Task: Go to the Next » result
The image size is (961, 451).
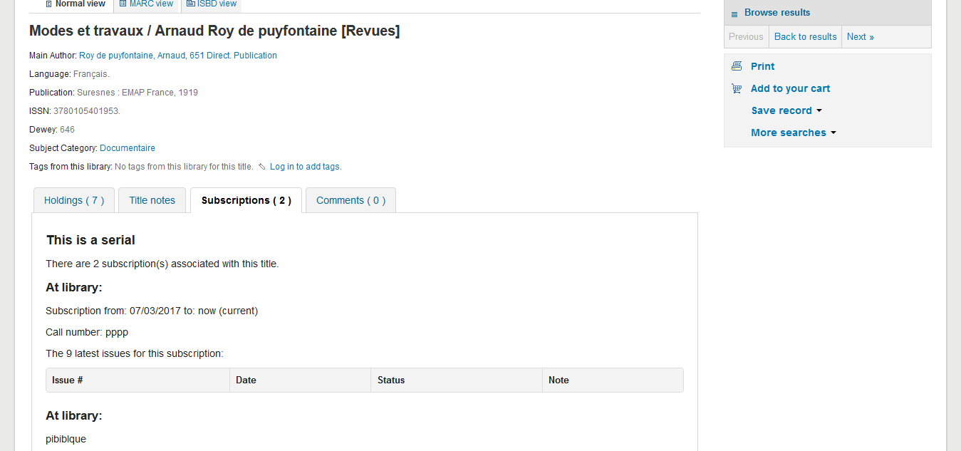Action: (x=860, y=37)
